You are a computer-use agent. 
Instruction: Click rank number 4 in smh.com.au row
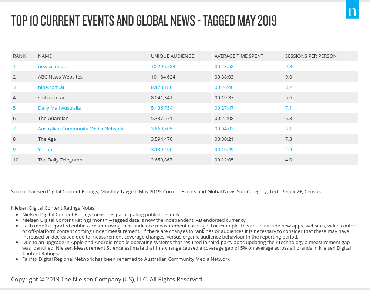coord(14,98)
